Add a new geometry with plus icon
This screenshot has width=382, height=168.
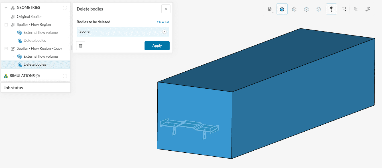pyautogui.click(x=65, y=8)
